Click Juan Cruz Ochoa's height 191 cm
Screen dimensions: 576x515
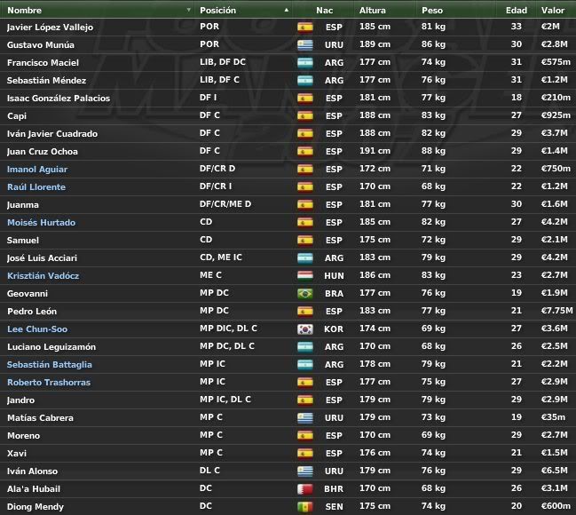coord(375,151)
